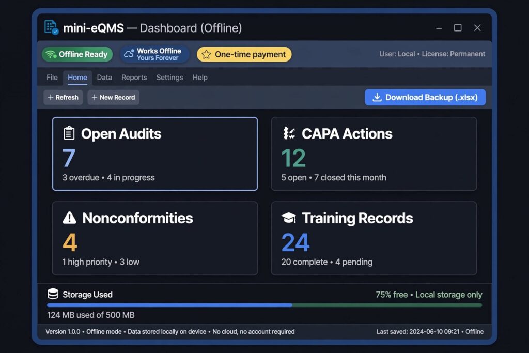529x353 pixels.
Task: Click the mini-eQMS app logo icon
Action: [51, 27]
